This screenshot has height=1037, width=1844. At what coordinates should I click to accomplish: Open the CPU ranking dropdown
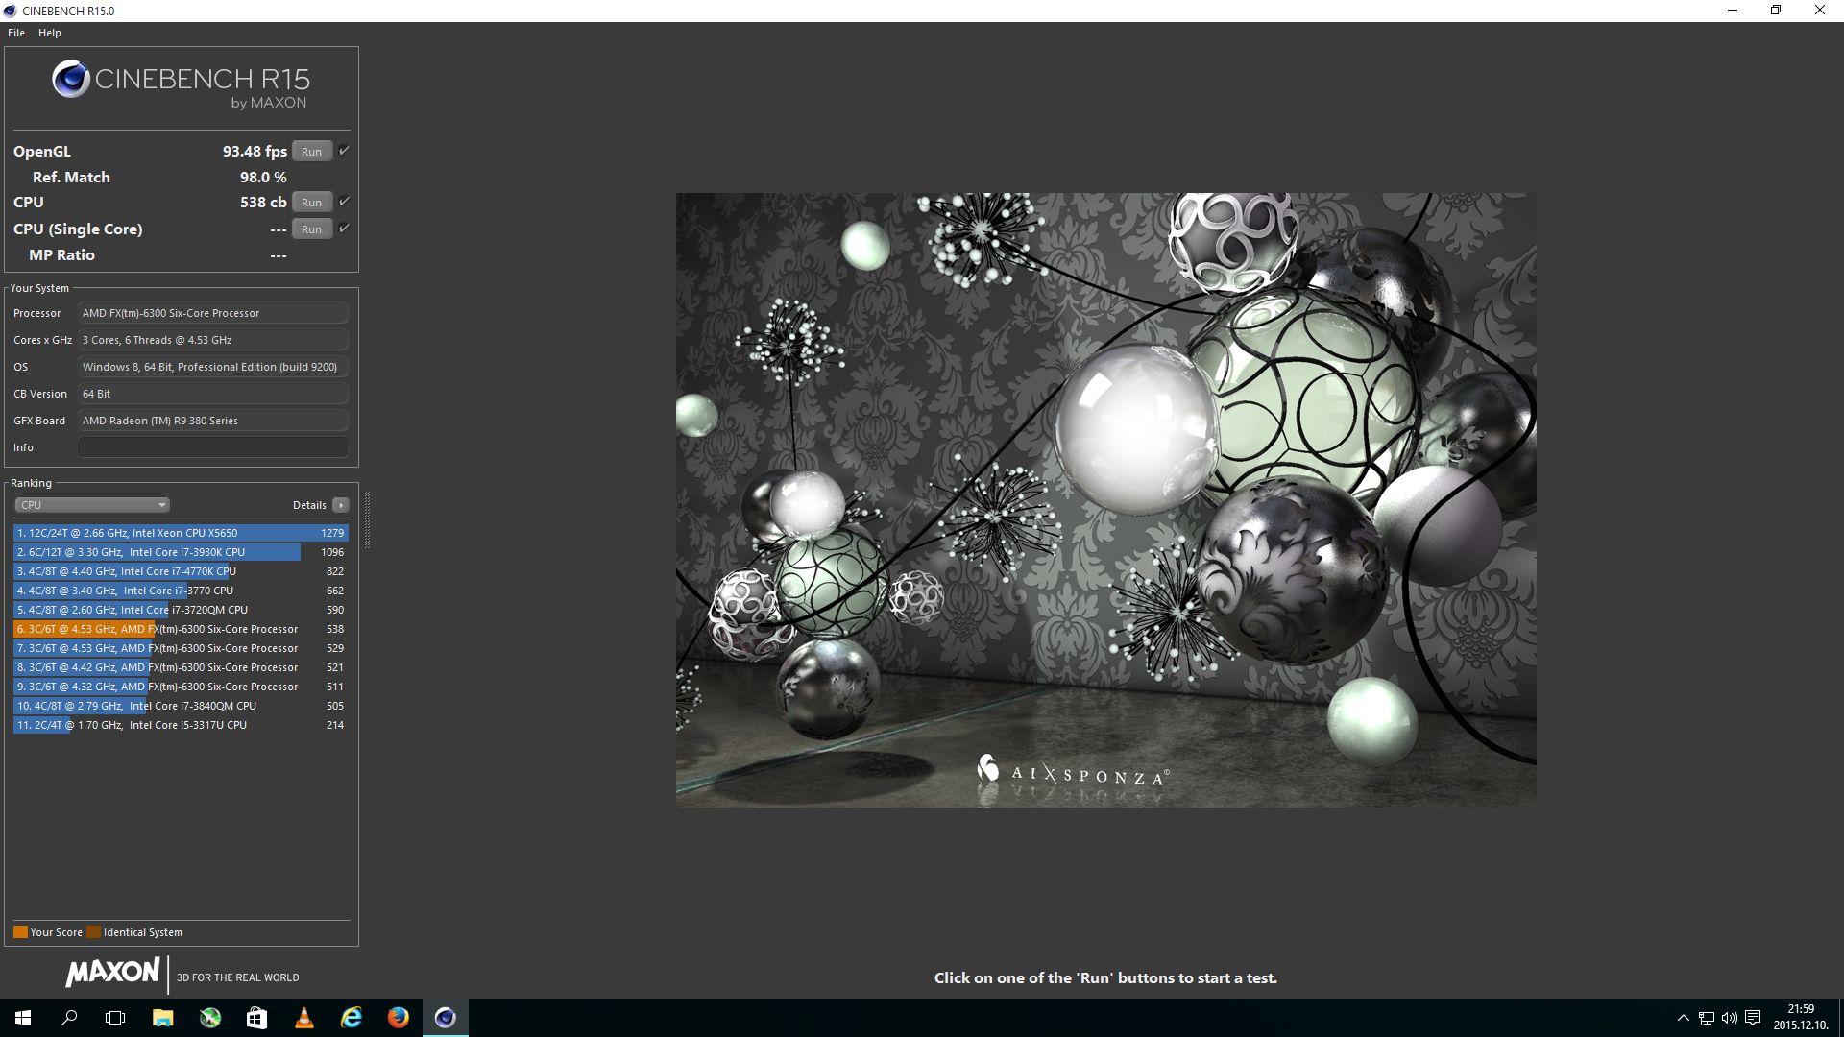92,505
